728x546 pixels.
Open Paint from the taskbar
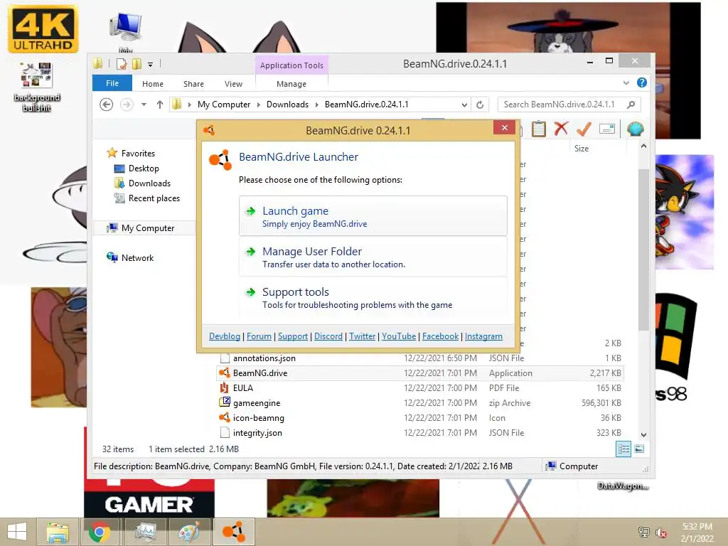(189, 532)
